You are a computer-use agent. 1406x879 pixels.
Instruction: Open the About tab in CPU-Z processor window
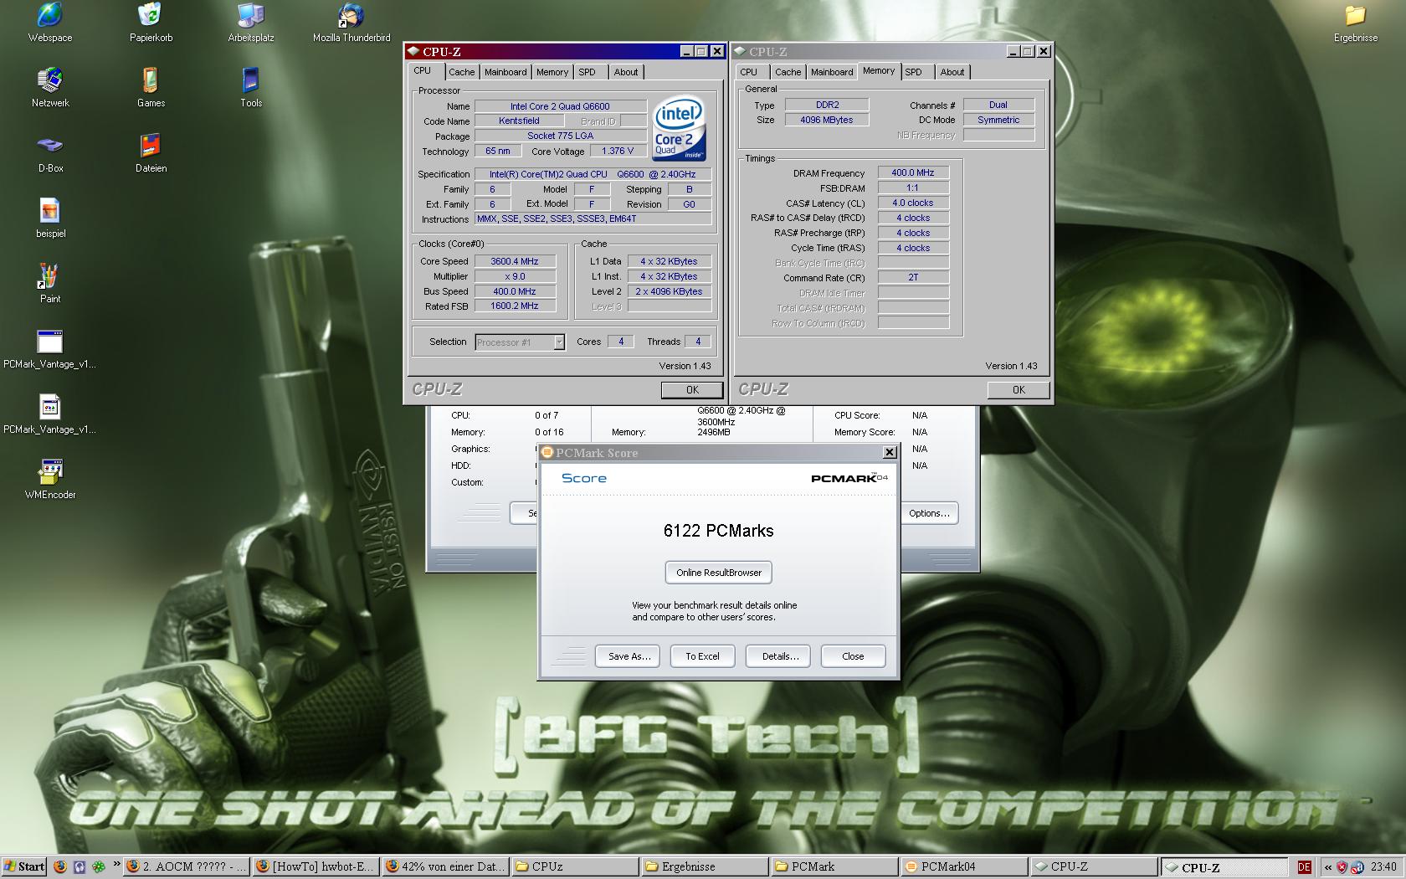click(x=626, y=72)
